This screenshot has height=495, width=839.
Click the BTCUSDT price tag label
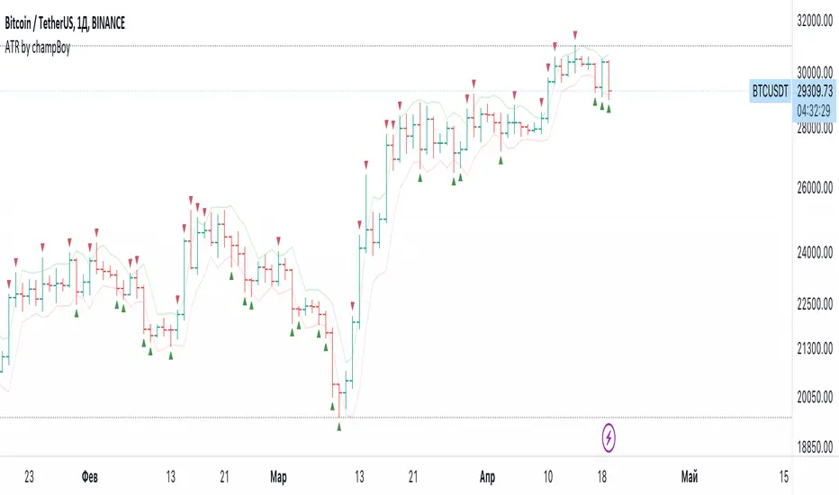click(x=770, y=91)
